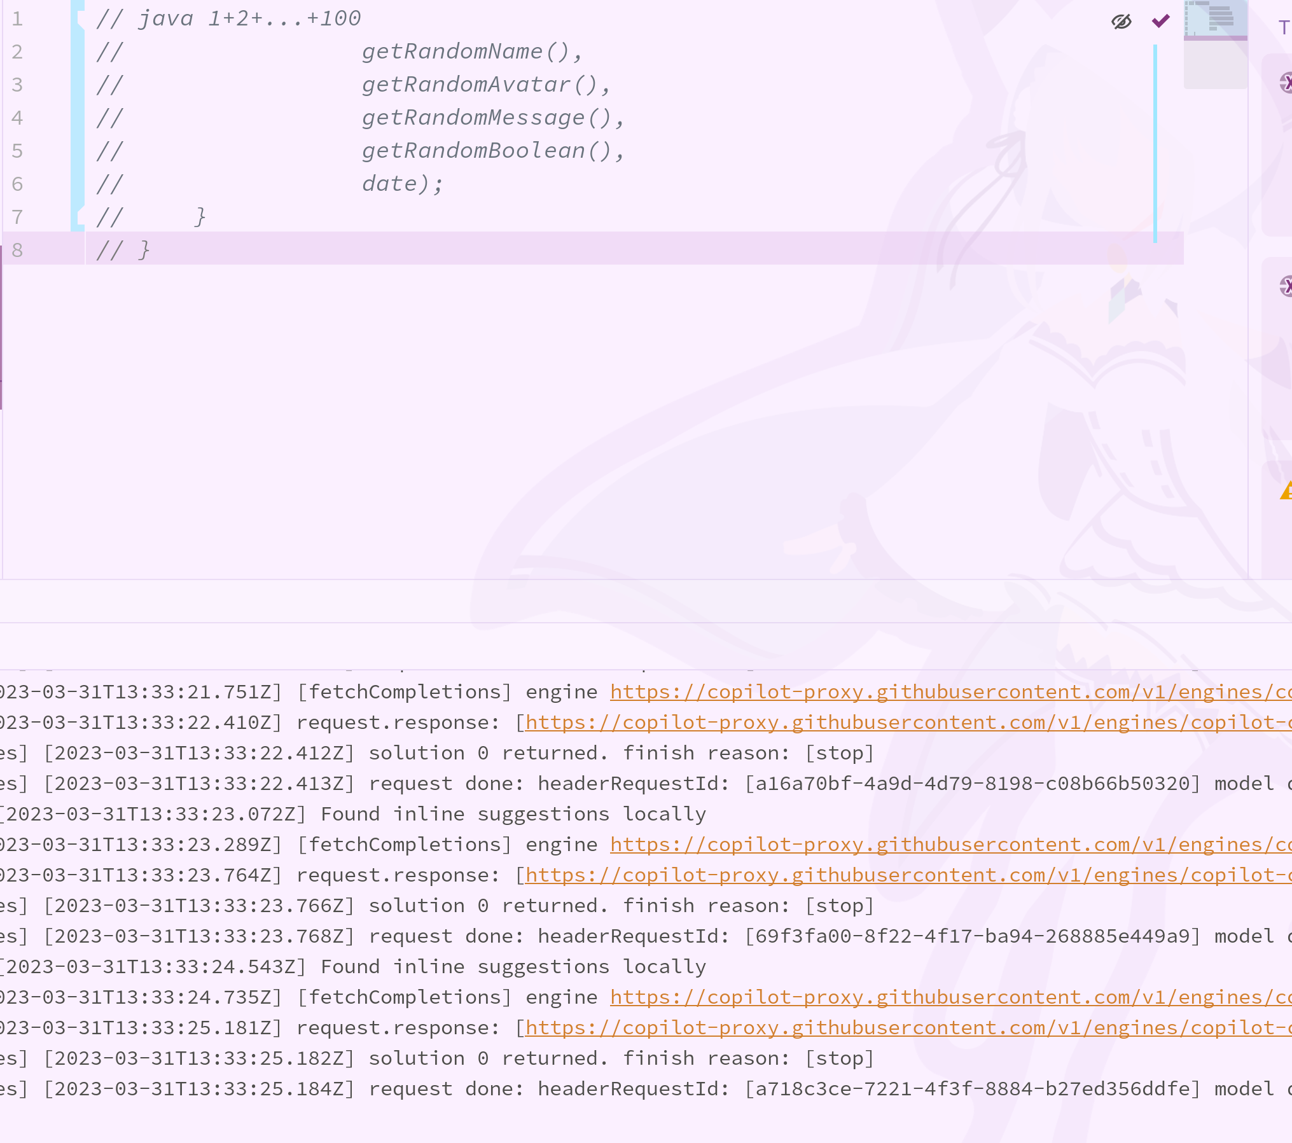Click the highlighted line 8 code text

coord(124,249)
